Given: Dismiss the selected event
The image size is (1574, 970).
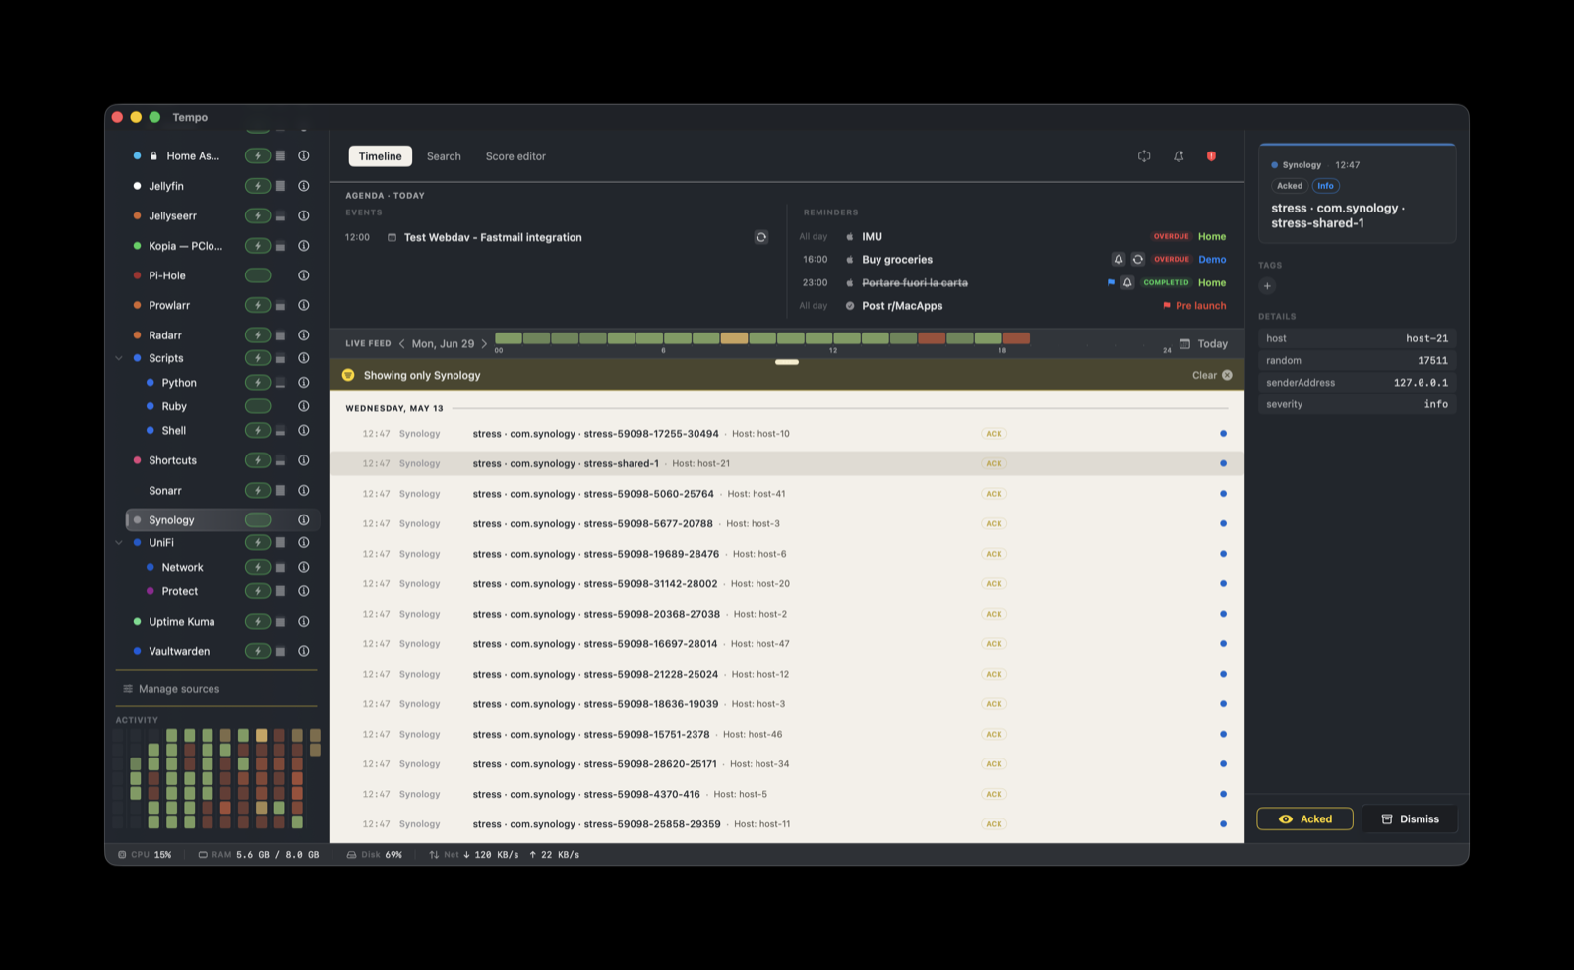Looking at the screenshot, I should point(1410,818).
